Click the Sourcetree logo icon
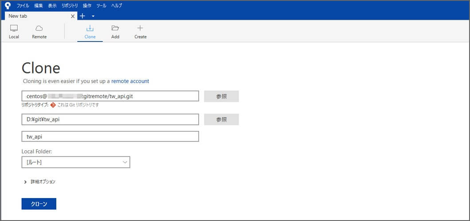470x221 pixels. click(8, 6)
